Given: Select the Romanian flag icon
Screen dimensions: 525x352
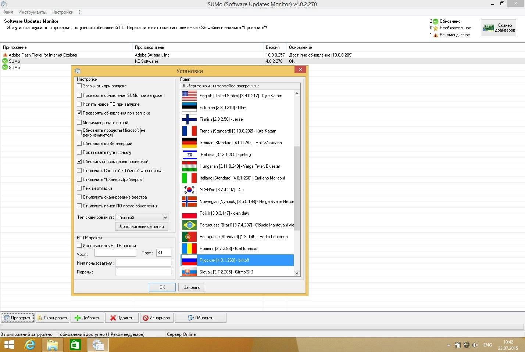Looking at the screenshot, I should click(189, 248).
